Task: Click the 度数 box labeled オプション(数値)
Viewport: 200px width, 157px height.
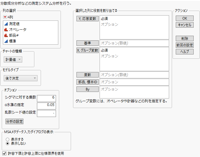Action: click(134, 75)
